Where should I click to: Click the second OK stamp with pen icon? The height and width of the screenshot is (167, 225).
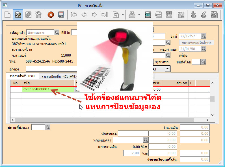pos(204,15)
